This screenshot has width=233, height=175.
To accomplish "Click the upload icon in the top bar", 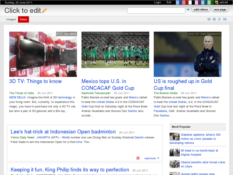I will point(217,2).
